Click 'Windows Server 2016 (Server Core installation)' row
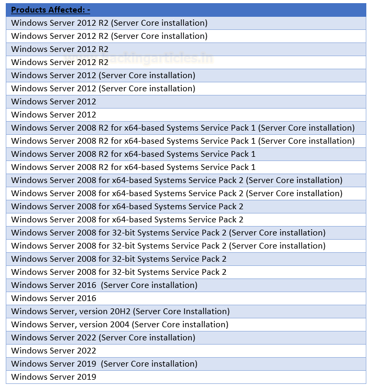The image size is (370, 386). pos(186,285)
